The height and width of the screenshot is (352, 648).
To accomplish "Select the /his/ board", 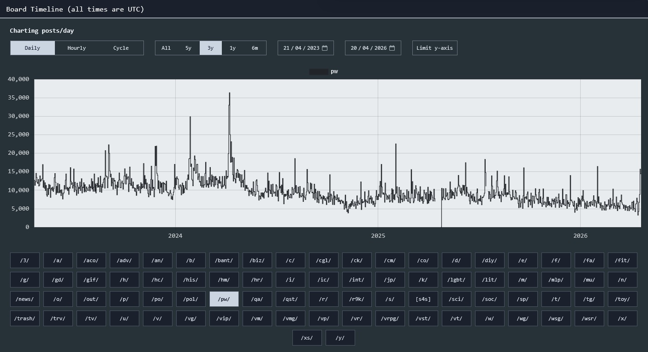I will 191,280.
